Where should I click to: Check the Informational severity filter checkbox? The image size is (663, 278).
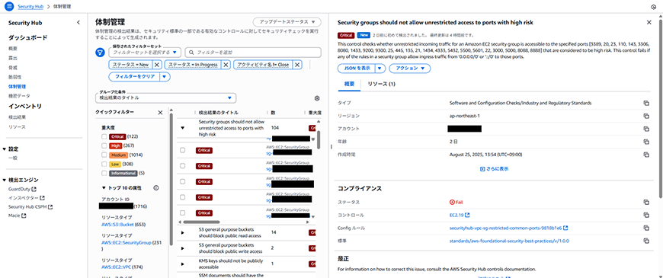[x=104, y=173]
